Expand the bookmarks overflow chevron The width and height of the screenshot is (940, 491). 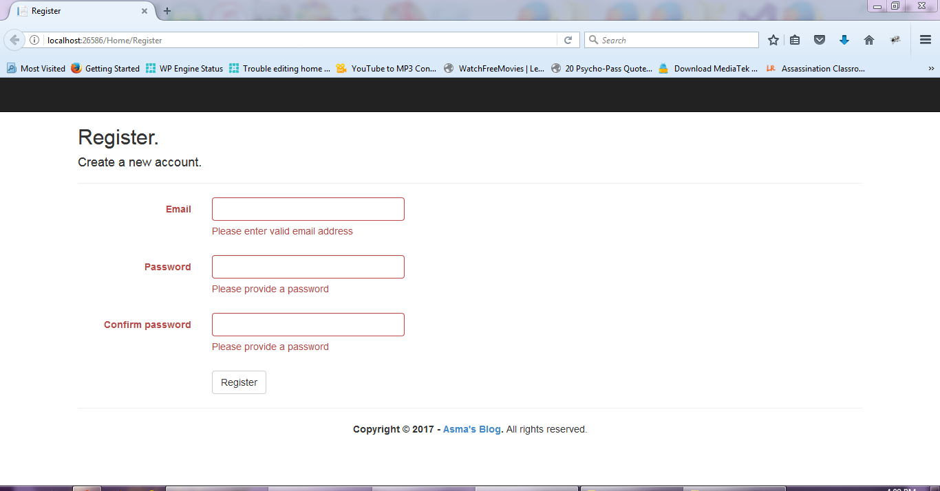[931, 68]
